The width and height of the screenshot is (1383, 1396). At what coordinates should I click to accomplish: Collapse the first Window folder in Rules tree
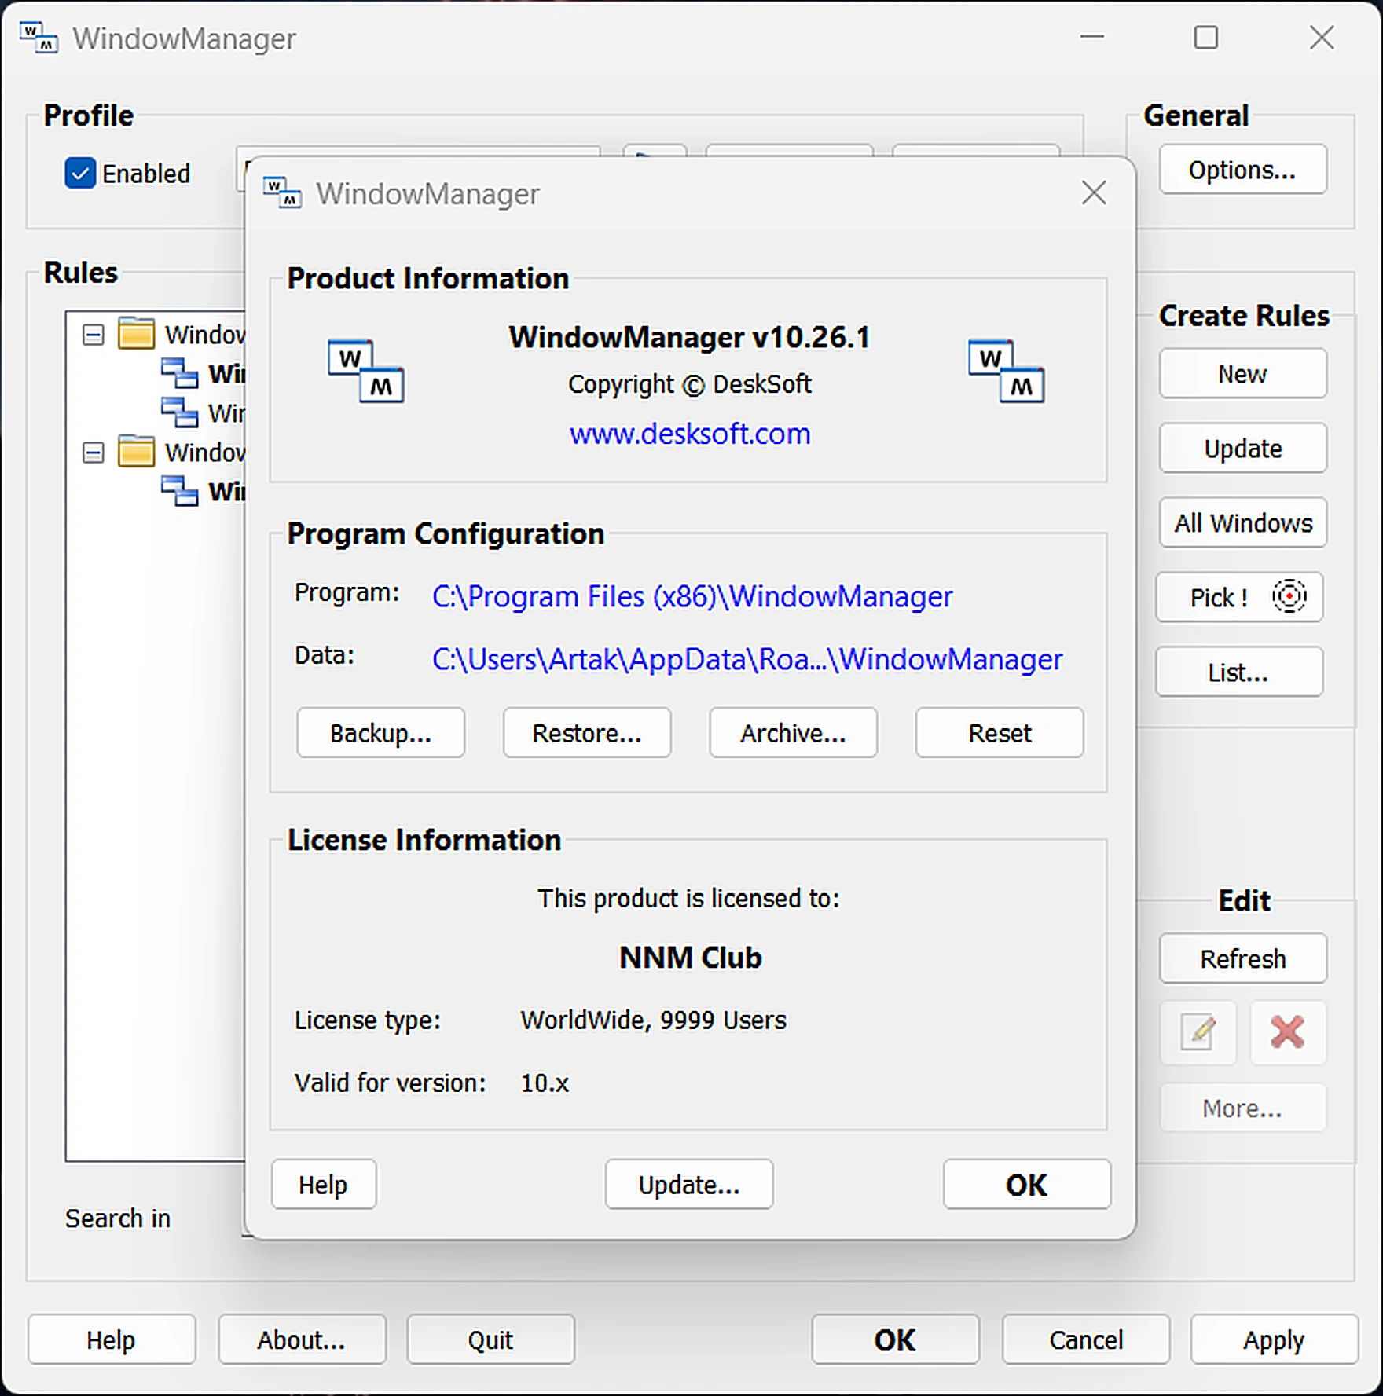(x=93, y=335)
